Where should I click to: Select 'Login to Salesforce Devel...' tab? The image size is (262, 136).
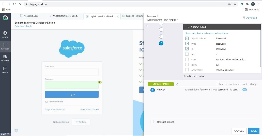pos(100,16)
